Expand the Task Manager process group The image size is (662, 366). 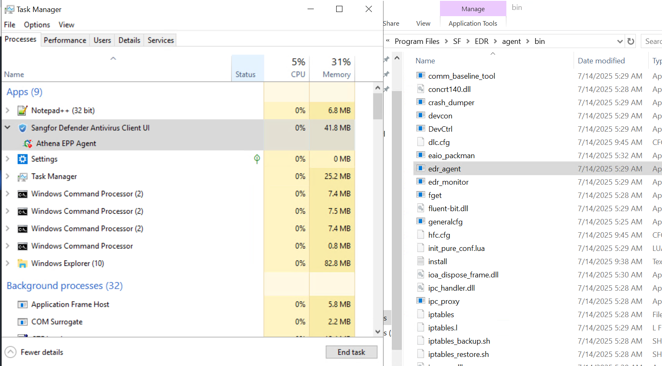(x=7, y=176)
